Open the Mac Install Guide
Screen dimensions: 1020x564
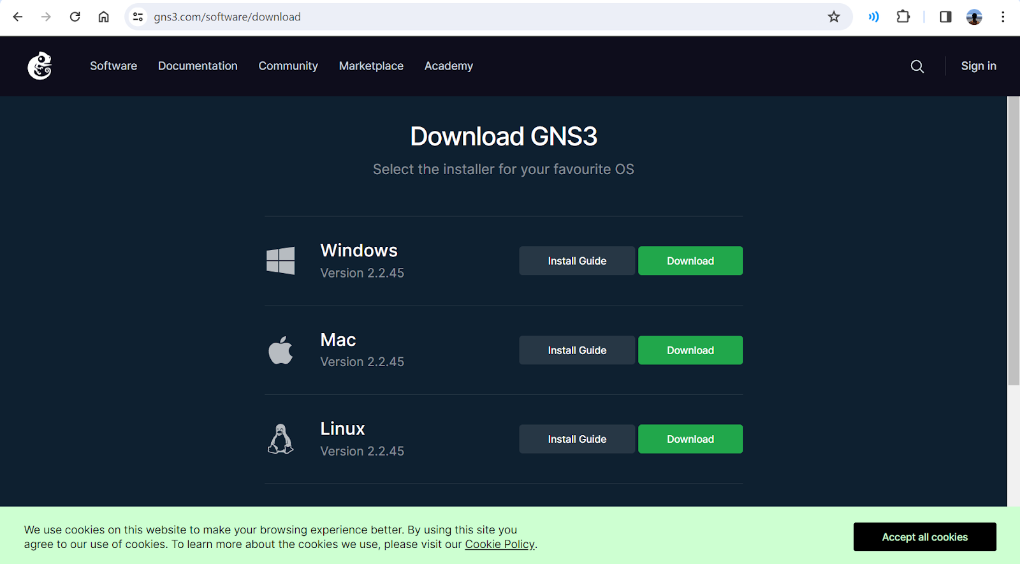(x=577, y=350)
